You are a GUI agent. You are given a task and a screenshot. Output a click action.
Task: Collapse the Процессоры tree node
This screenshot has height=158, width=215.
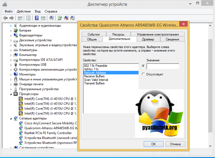point(11,94)
